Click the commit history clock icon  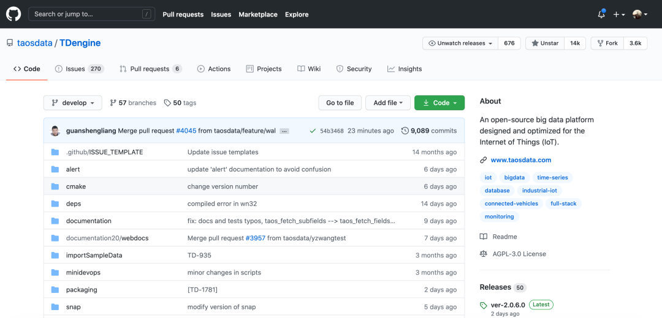pos(405,131)
